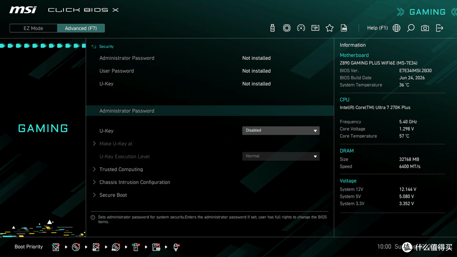The height and width of the screenshot is (257, 457).
Task: Switch to EZ Mode
Action: 33,28
